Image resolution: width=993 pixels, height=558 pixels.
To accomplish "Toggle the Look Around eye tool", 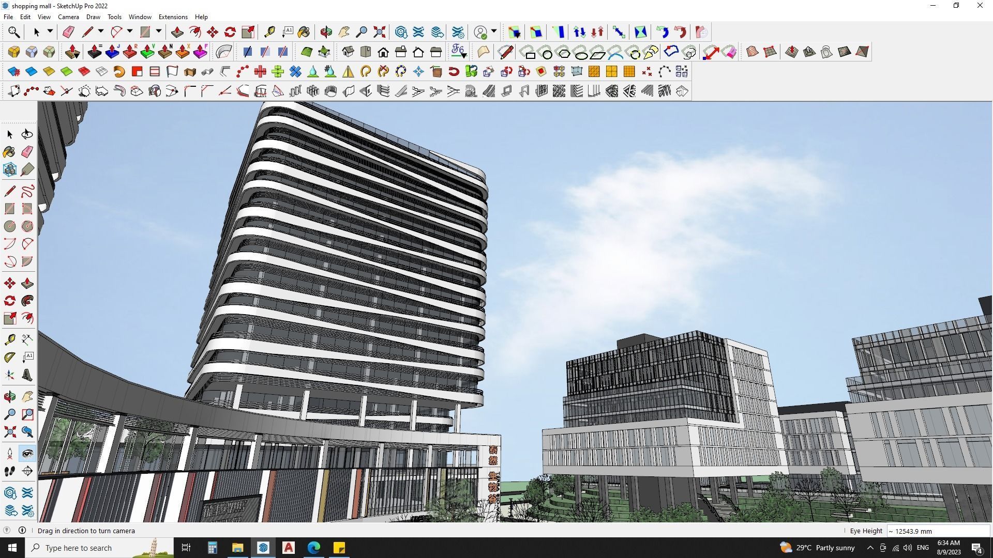I will [x=27, y=454].
